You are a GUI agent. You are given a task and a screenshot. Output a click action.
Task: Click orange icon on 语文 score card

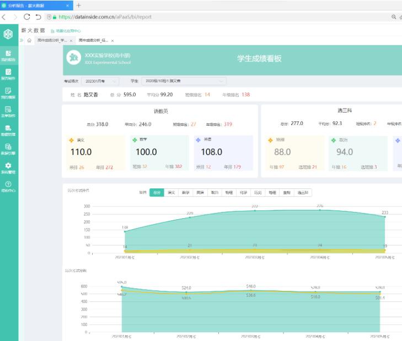point(72,140)
